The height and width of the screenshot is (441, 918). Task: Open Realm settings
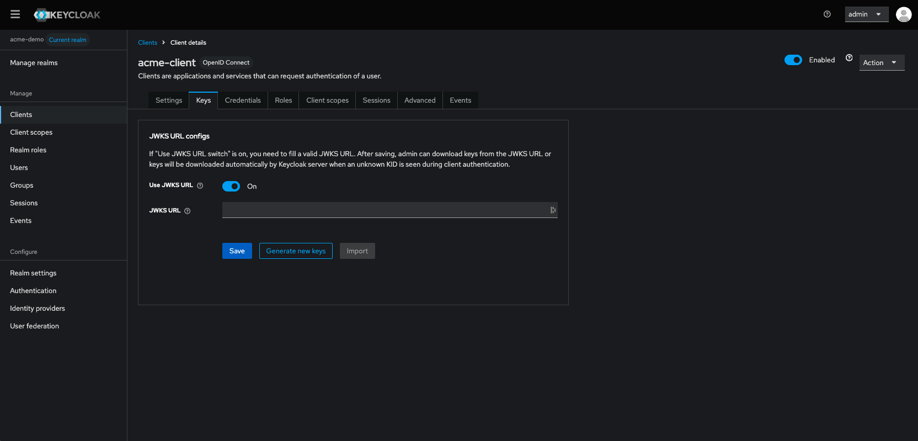click(x=63, y=273)
